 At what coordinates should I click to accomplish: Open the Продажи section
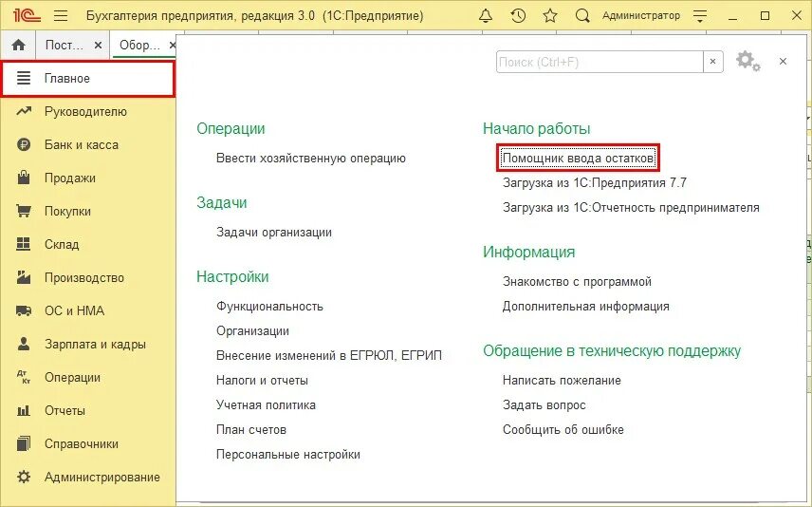[x=70, y=178]
